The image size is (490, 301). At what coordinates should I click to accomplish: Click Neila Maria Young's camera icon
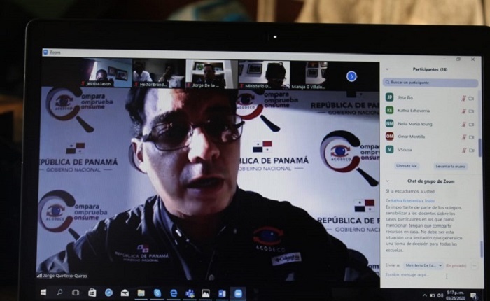(x=471, y=124)
